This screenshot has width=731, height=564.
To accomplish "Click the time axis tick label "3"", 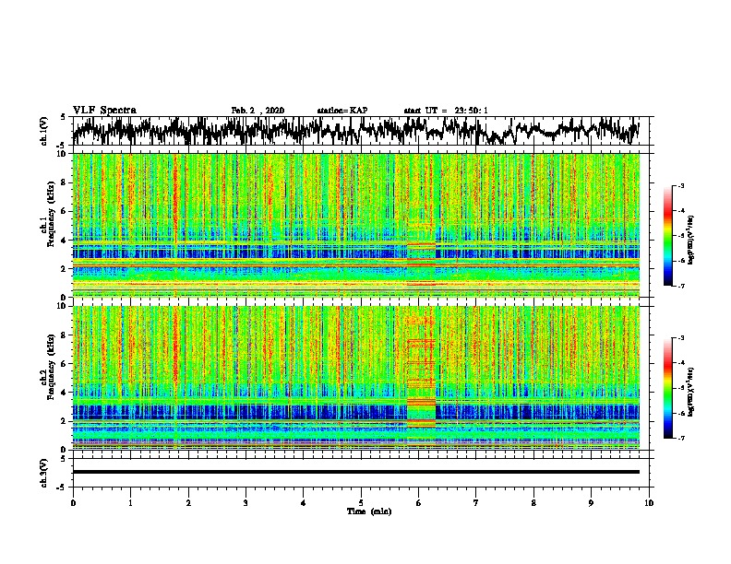I will click(x=246, y=503).
